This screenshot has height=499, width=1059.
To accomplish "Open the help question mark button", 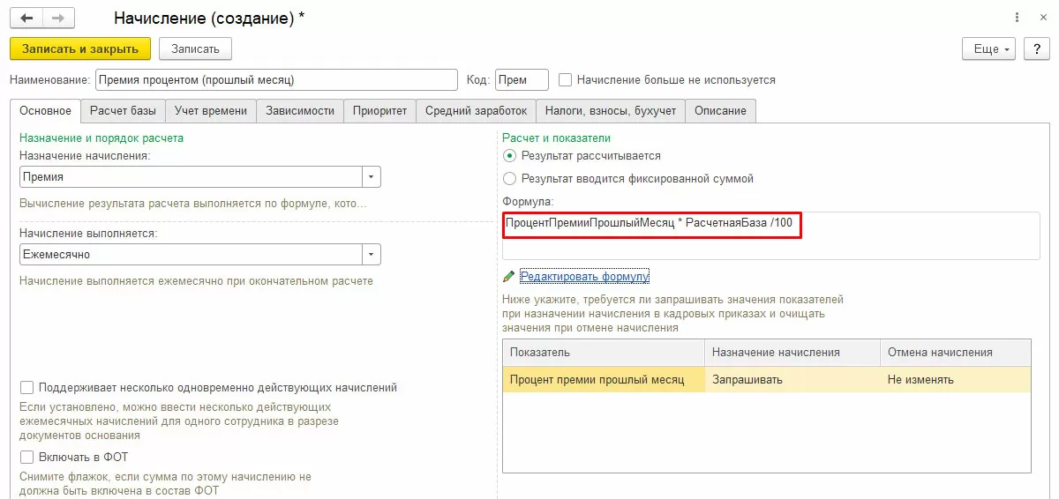I will coord(1036,48).
